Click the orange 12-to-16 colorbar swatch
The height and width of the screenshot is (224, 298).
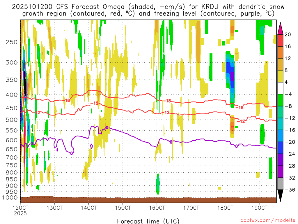tap(280, 52)
